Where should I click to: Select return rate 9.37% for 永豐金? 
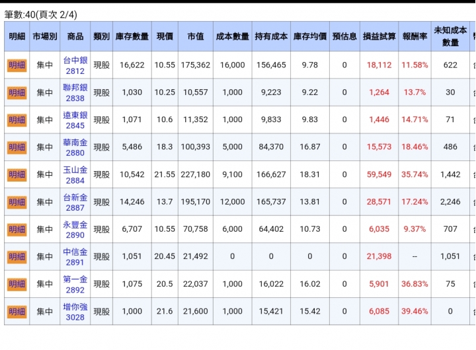[x=415, y=229]
